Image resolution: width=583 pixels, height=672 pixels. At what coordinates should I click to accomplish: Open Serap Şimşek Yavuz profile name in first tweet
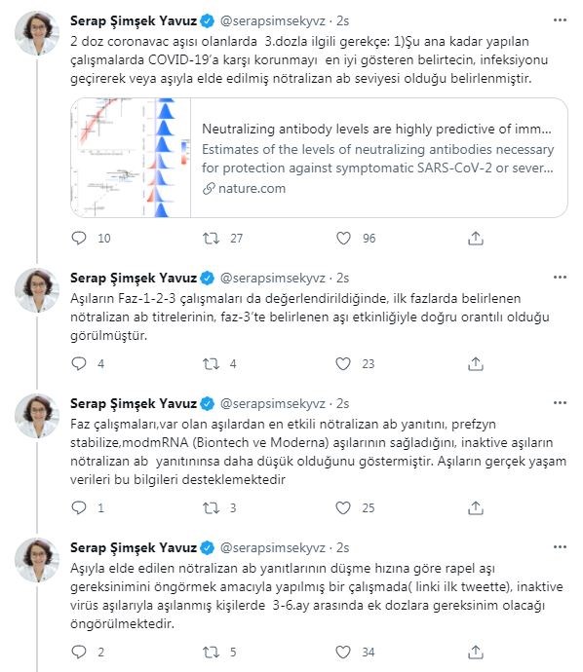pos(134,20)
